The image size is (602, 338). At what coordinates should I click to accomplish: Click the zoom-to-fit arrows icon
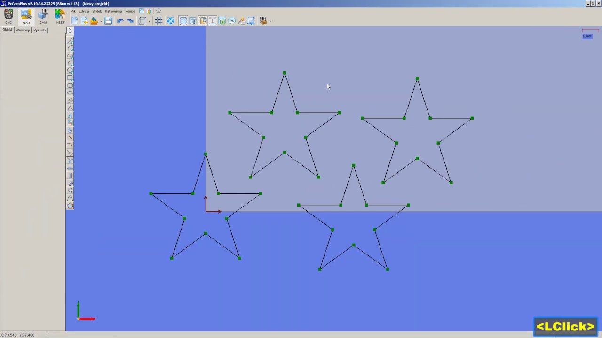(171, 21)
